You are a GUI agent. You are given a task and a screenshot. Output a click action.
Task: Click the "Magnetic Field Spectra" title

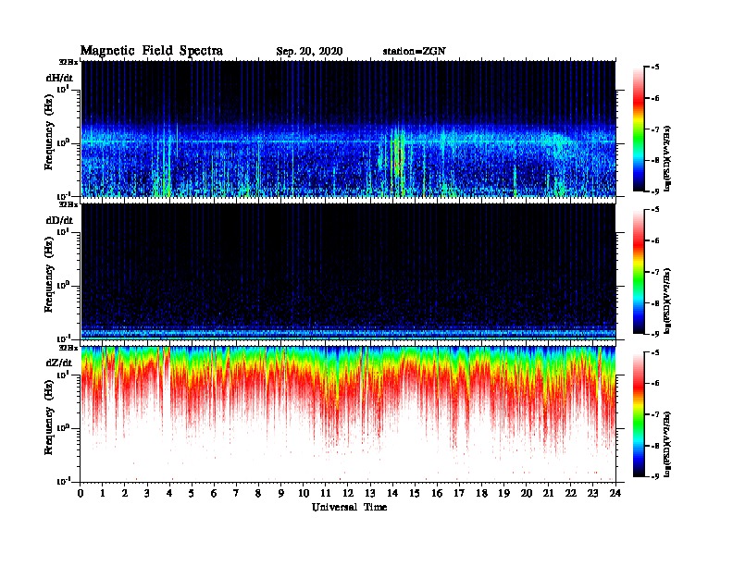151,51
